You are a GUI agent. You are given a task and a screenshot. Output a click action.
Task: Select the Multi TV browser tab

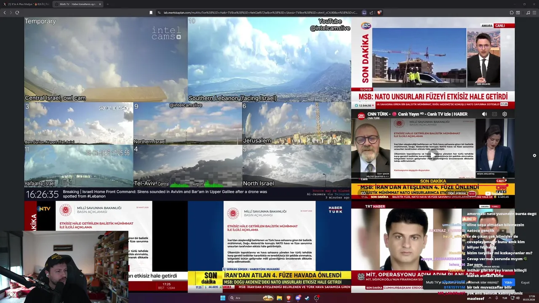click(77, 4)
